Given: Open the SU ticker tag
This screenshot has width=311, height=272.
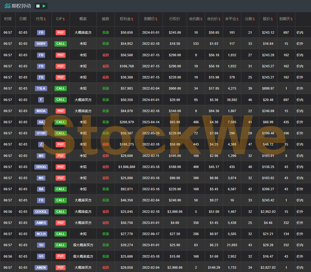Looking at the screenshot, I should click(41, 245).
